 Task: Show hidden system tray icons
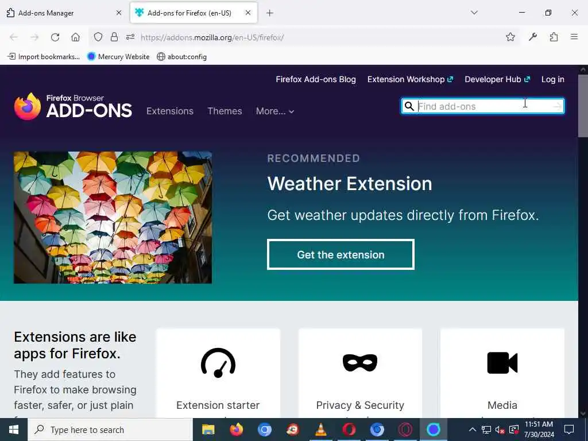click(x=473, y=430)
